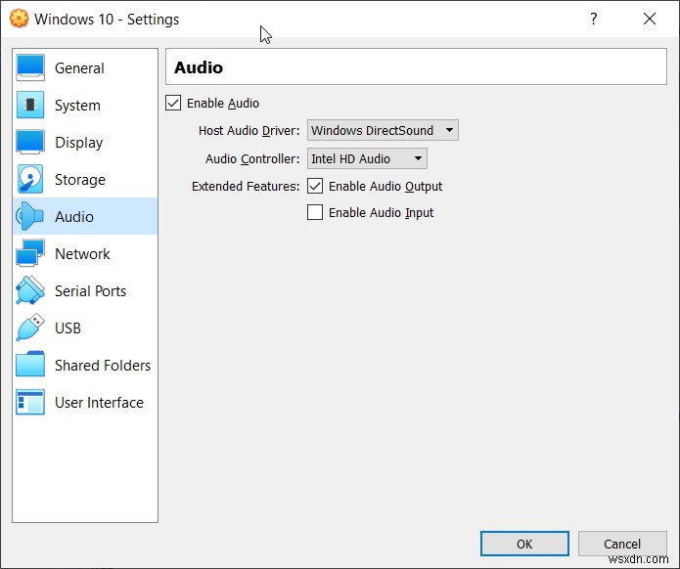Click the Display screen icon

30,142
